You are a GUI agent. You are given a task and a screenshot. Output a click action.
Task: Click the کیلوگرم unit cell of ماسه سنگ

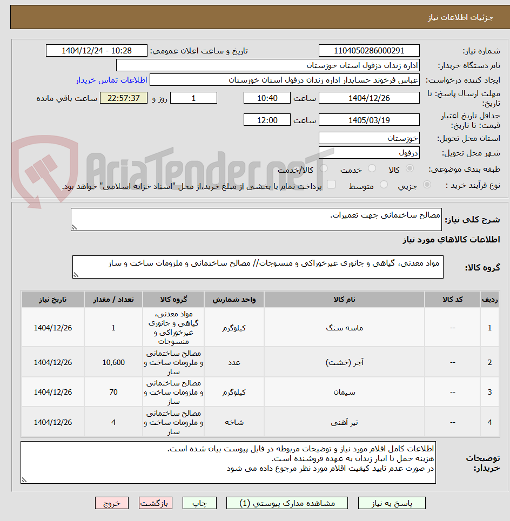[x=234, y=328]
